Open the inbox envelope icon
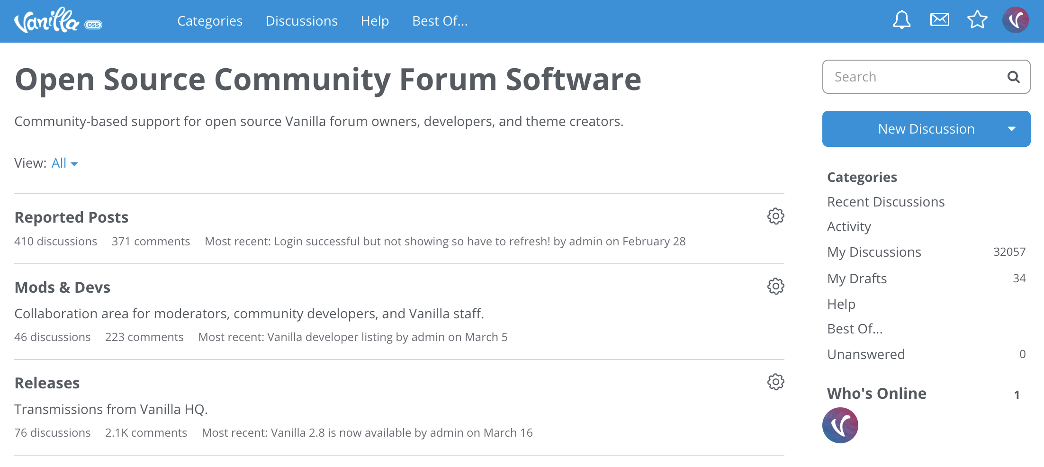This screenshot has width=1044, height=467. click(x=939, y=20)
